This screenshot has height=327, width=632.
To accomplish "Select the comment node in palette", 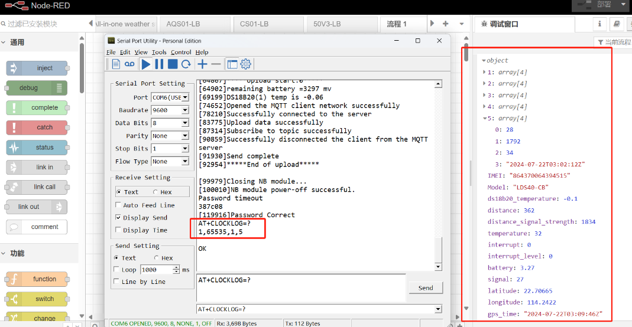I will [x=37, y=227].
